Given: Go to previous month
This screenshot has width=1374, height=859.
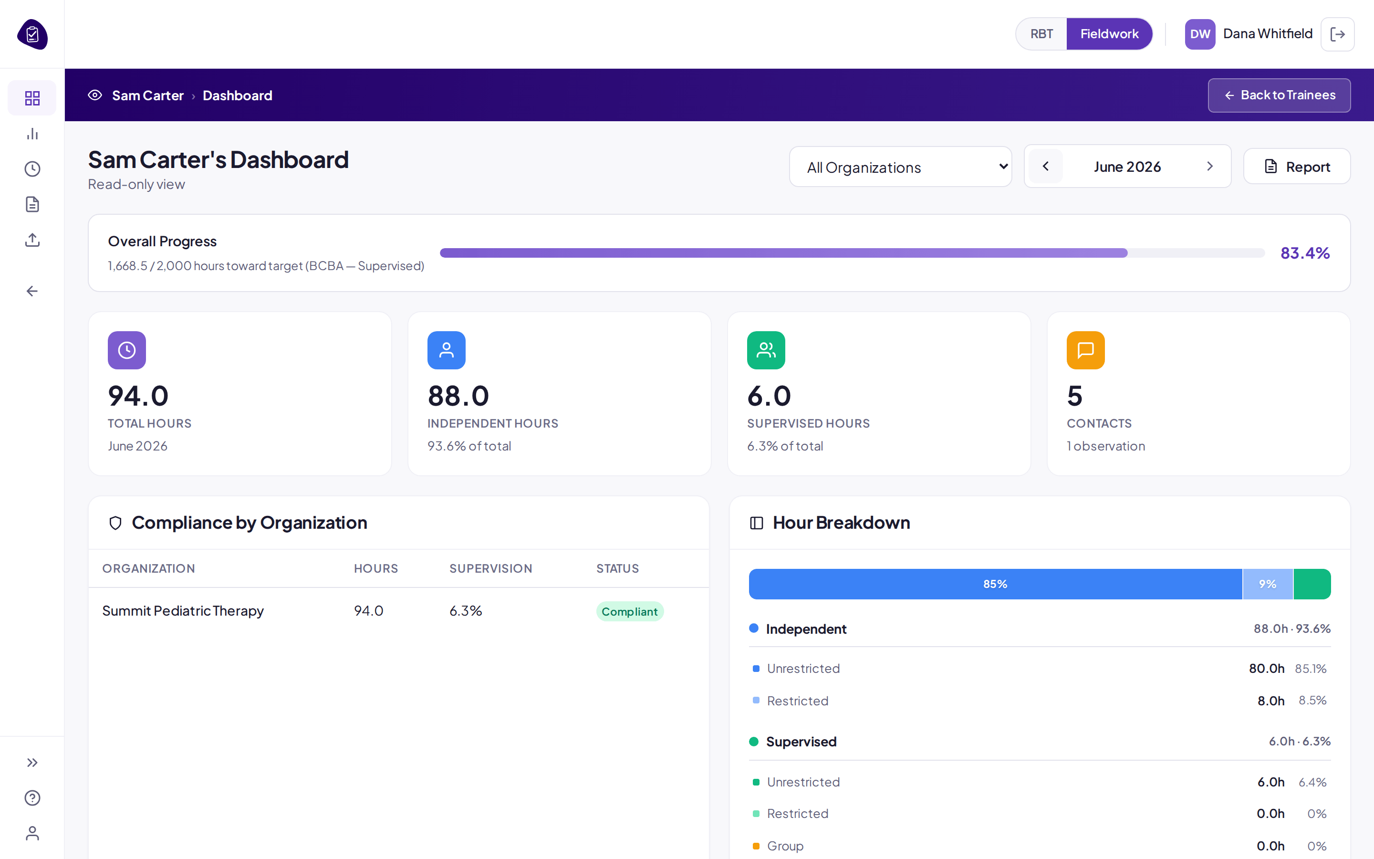Looking at the screenshot, I should (x=1045, y=167).
